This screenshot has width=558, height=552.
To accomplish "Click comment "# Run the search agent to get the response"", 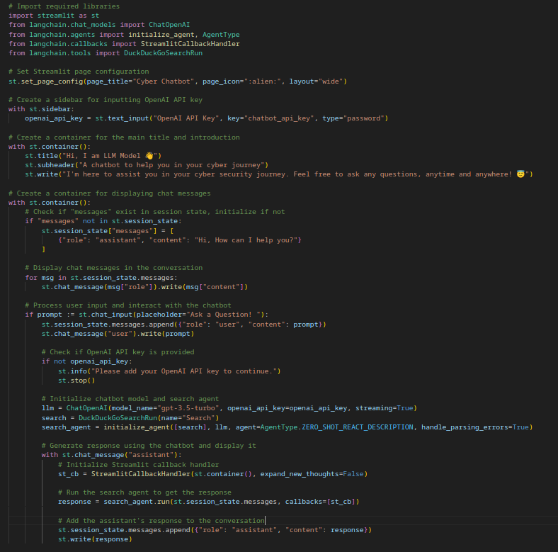I will pos(144,492).
